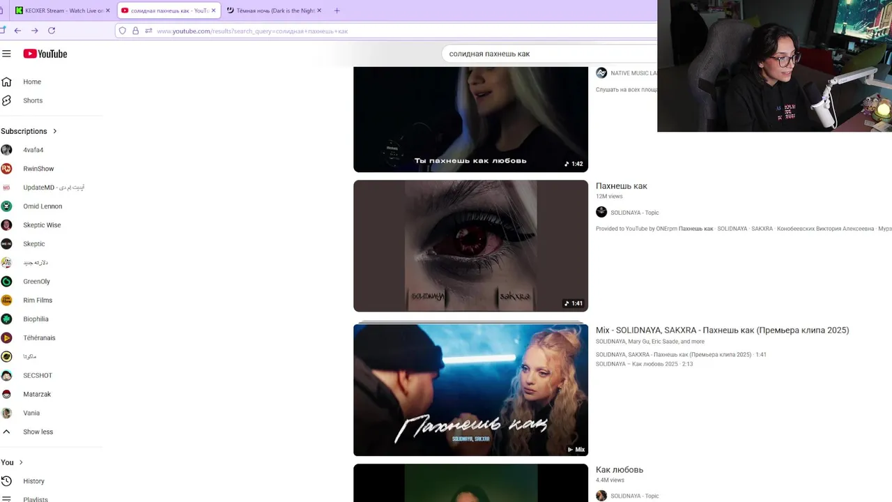892x502 pixels.
Task: Open the Biophilia channel avatar
Action: (6, 319)
